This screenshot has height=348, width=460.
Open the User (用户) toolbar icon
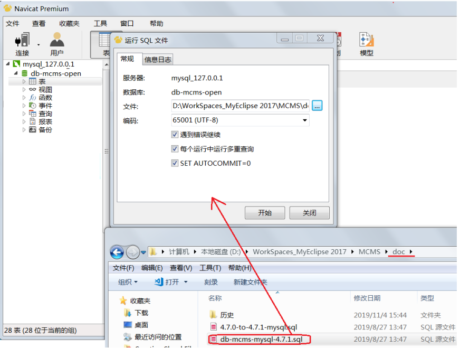[x=57, y=44]
